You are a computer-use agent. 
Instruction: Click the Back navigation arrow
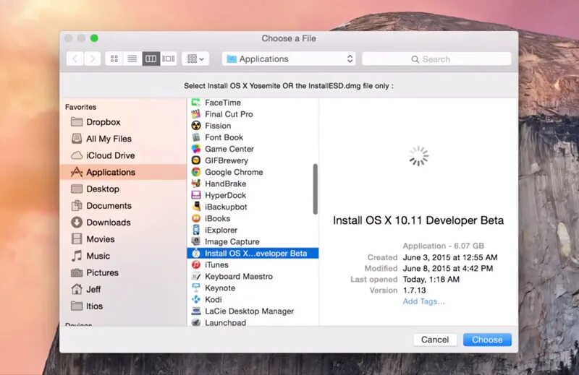pos(75,59)
